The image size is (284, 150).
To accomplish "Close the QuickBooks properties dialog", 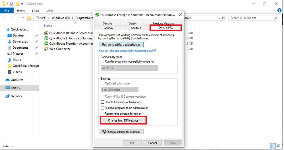I will click(x=180, y=15).
